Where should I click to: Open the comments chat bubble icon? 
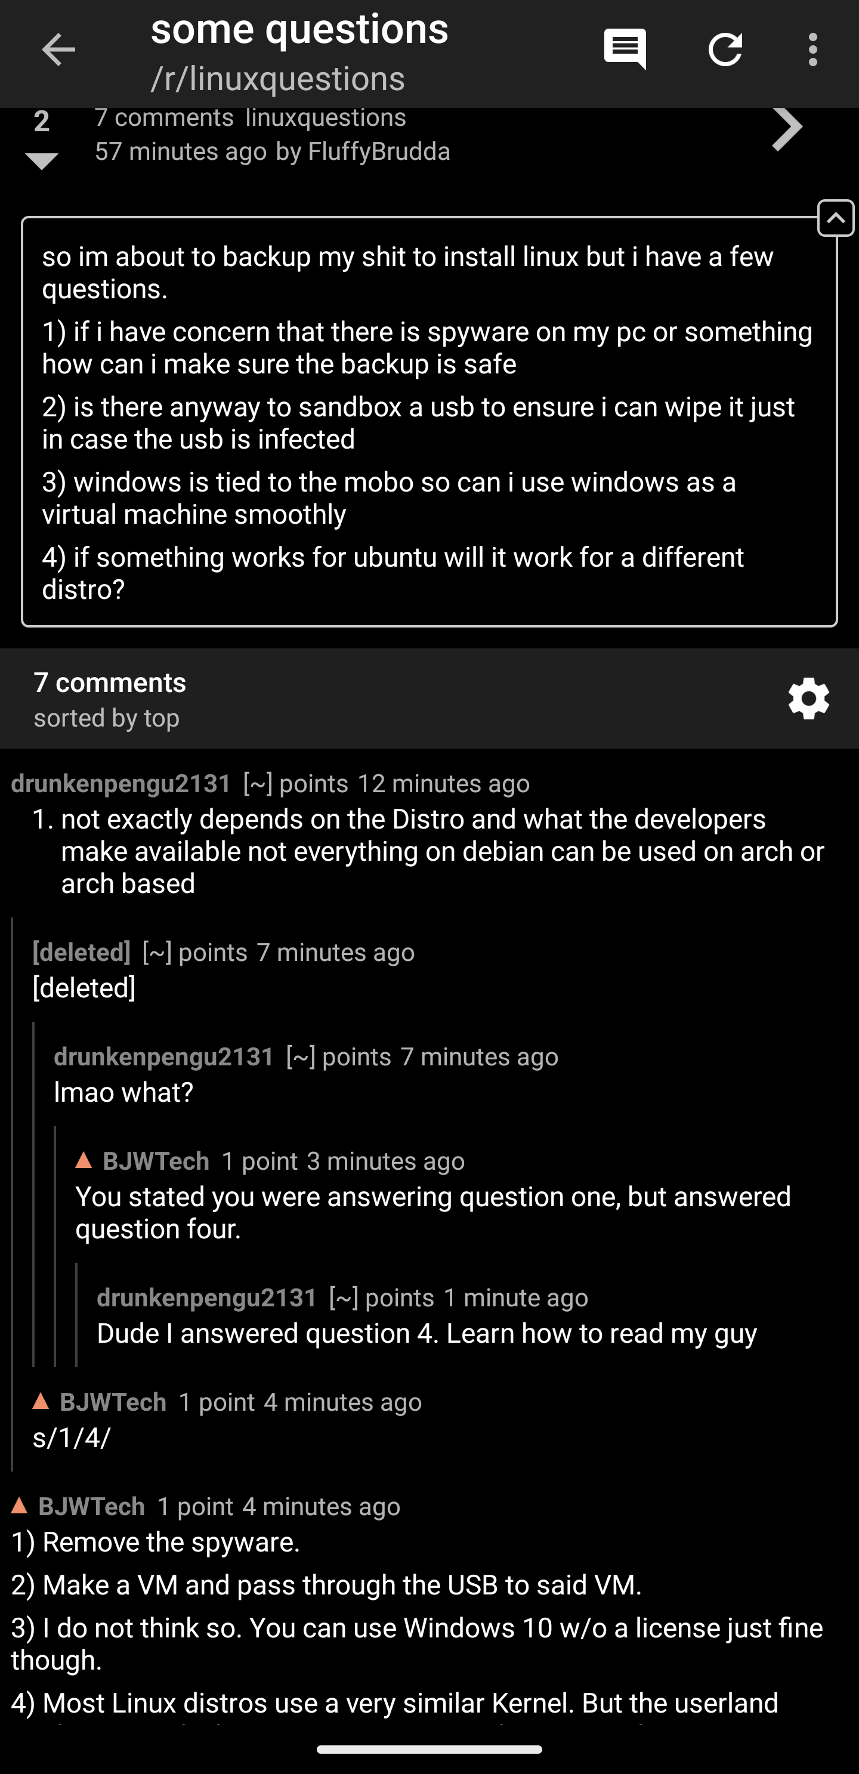tap(625, 49)
